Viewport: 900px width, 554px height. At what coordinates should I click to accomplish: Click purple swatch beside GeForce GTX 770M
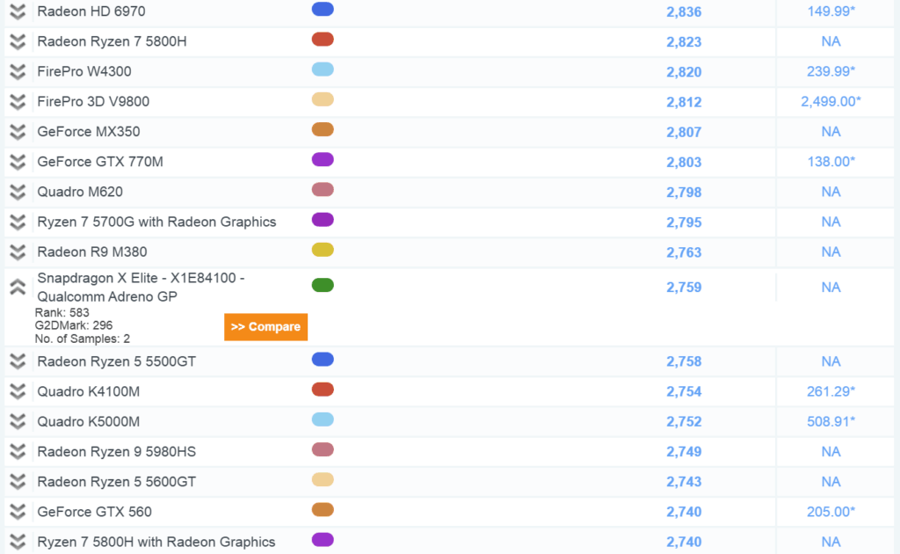[323, 159]
